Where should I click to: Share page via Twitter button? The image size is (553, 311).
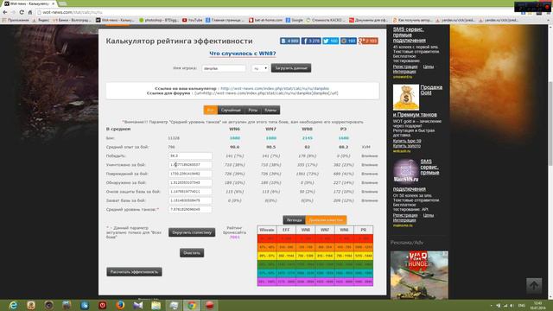pyautogui.click(x=330, y=41)
